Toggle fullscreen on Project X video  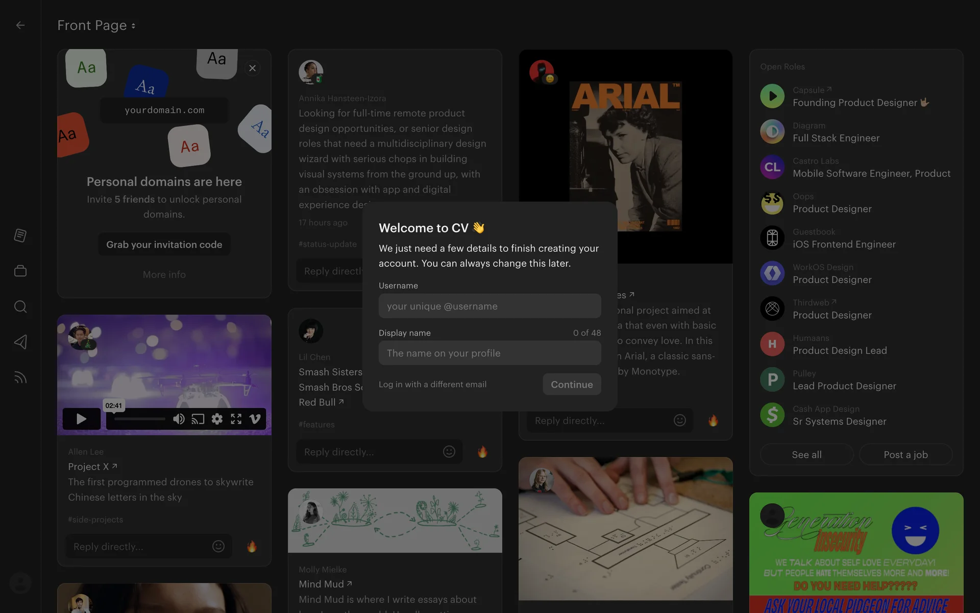[236, 419]
